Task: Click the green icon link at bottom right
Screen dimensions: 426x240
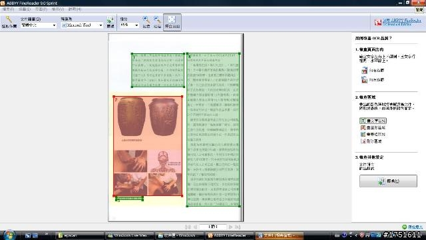Action: click(412, 227)
